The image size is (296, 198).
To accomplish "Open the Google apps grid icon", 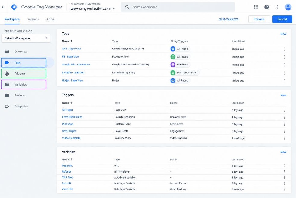I will (256, 7).
